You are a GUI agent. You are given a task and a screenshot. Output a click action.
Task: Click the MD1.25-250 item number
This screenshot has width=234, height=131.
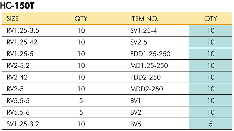pyautogui.click(x=149, y=66)
